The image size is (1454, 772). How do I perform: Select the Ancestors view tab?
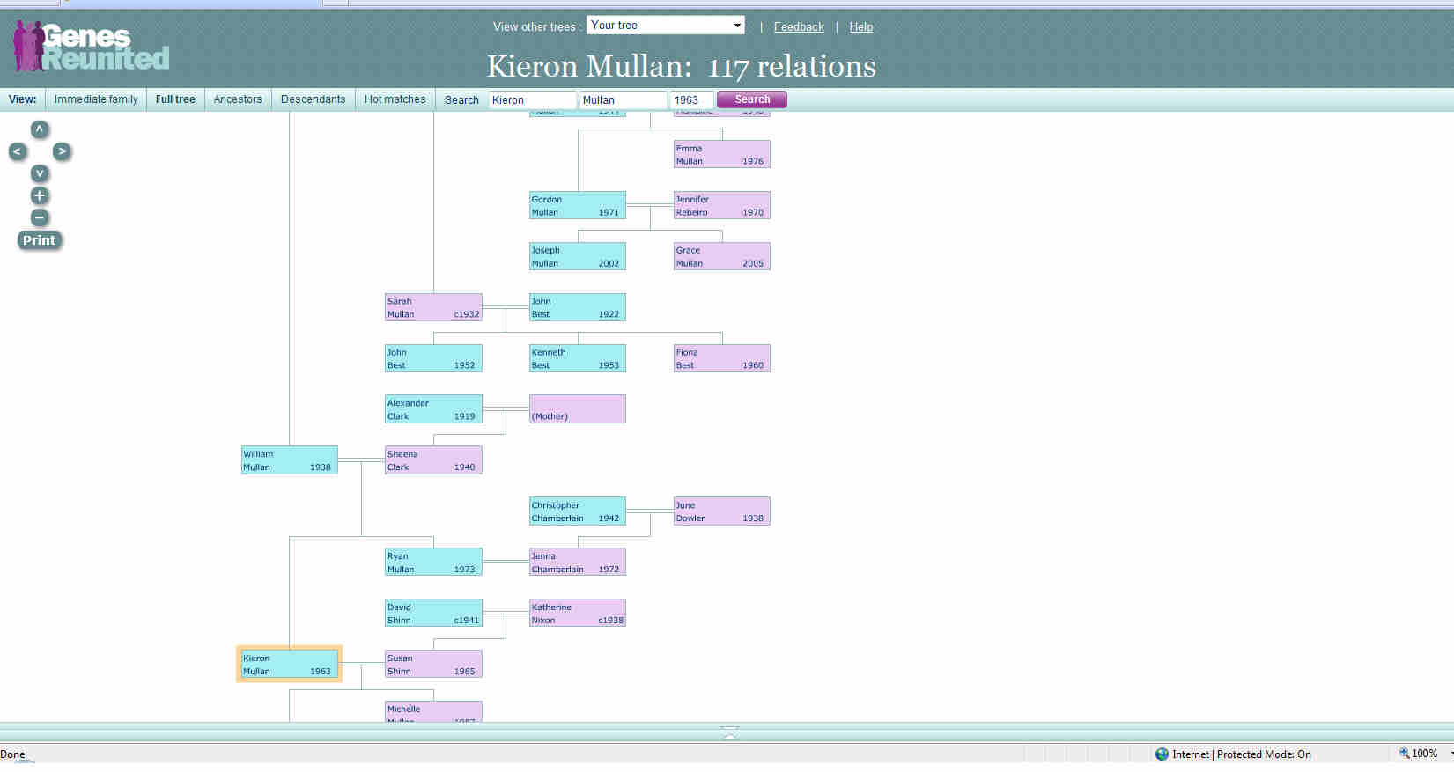(238, 99)
